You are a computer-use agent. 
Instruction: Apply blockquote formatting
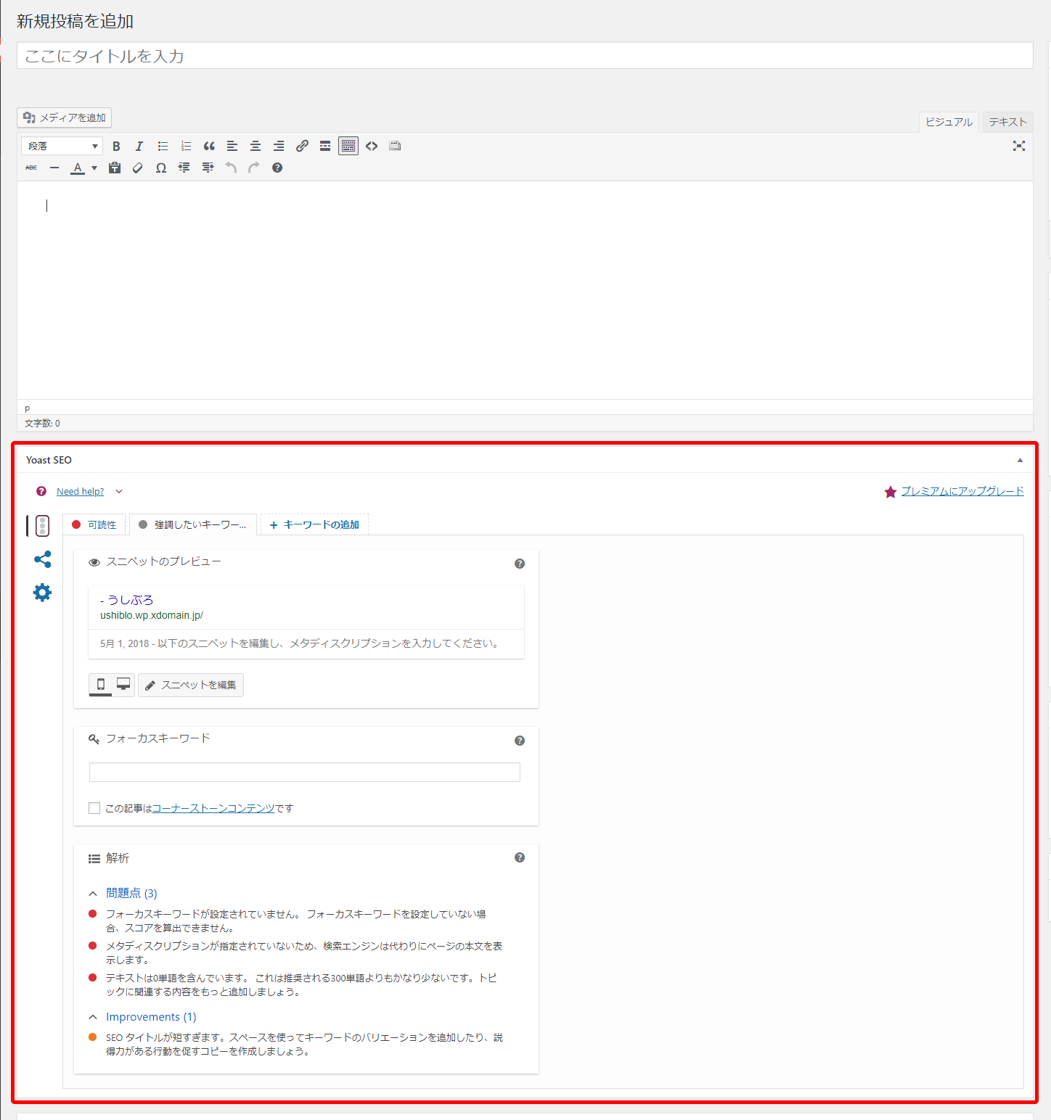point(209,146)
